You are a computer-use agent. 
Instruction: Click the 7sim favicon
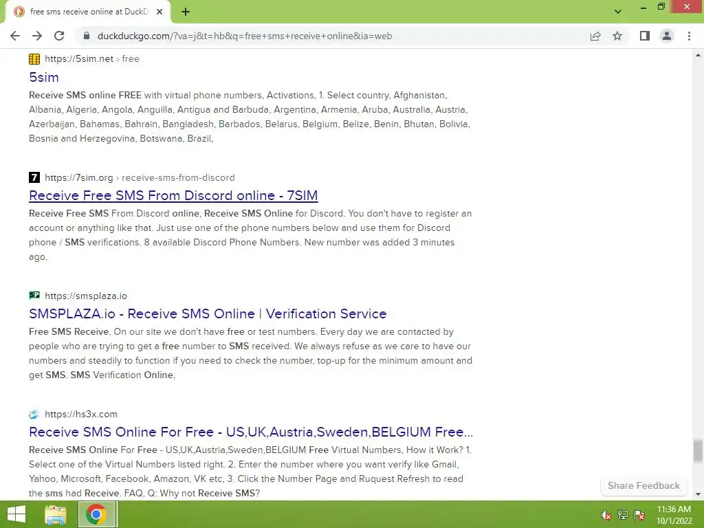[34, 177]
